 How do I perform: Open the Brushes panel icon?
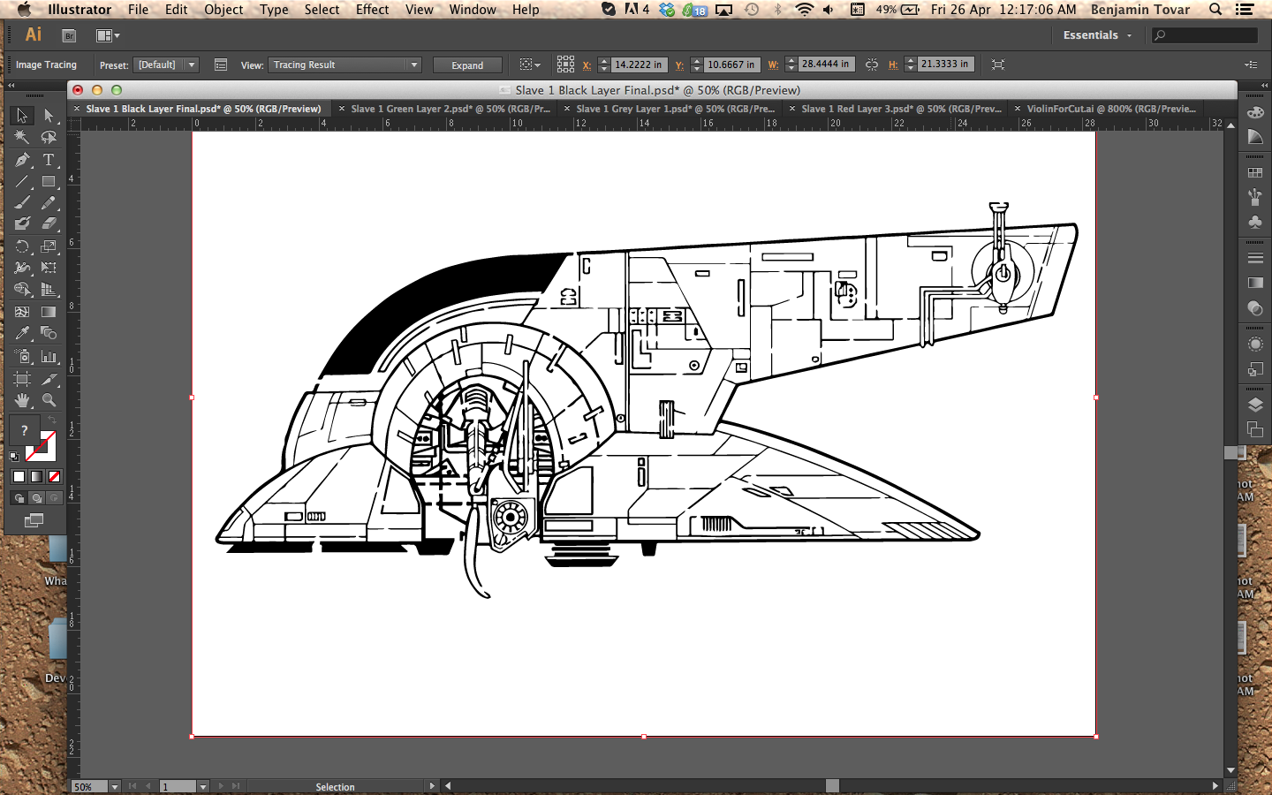pyautogui.click(x=1255, y=198)
